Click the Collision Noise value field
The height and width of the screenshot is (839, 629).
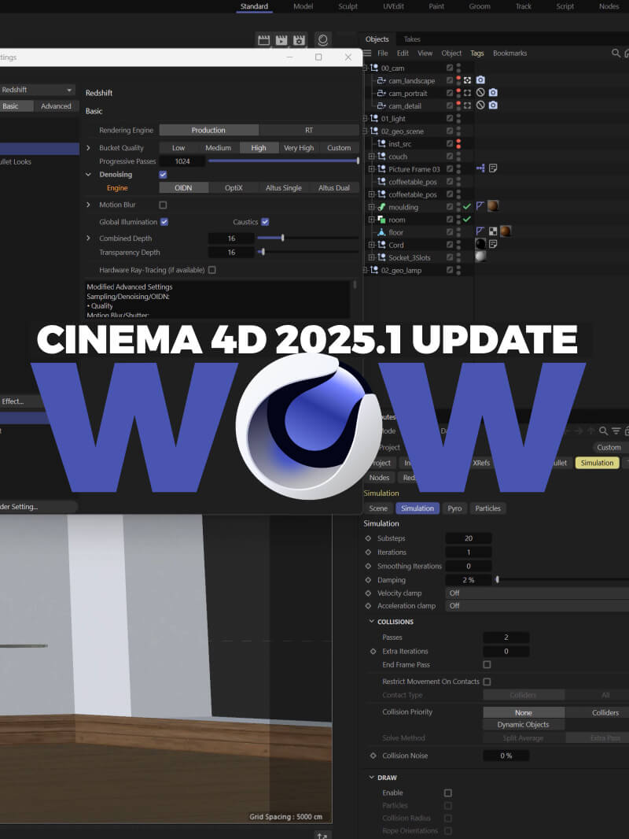click(x=506, y=756)
